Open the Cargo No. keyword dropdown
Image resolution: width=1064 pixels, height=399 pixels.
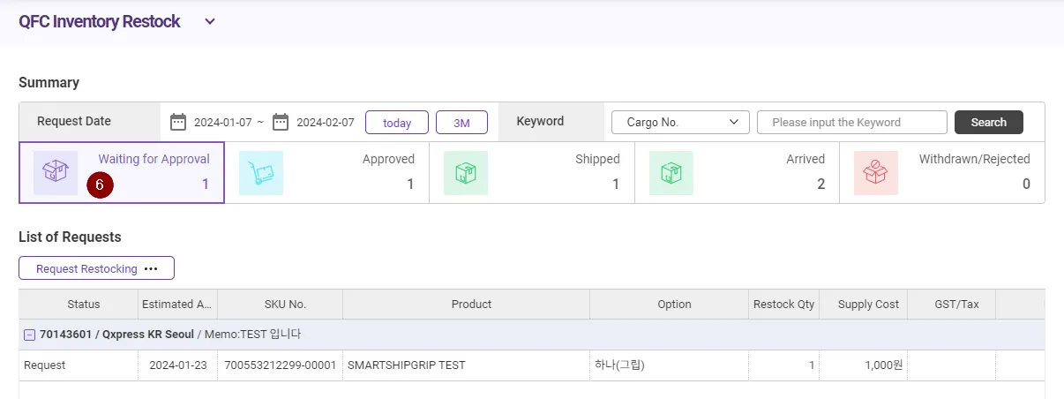click(680, 122)
